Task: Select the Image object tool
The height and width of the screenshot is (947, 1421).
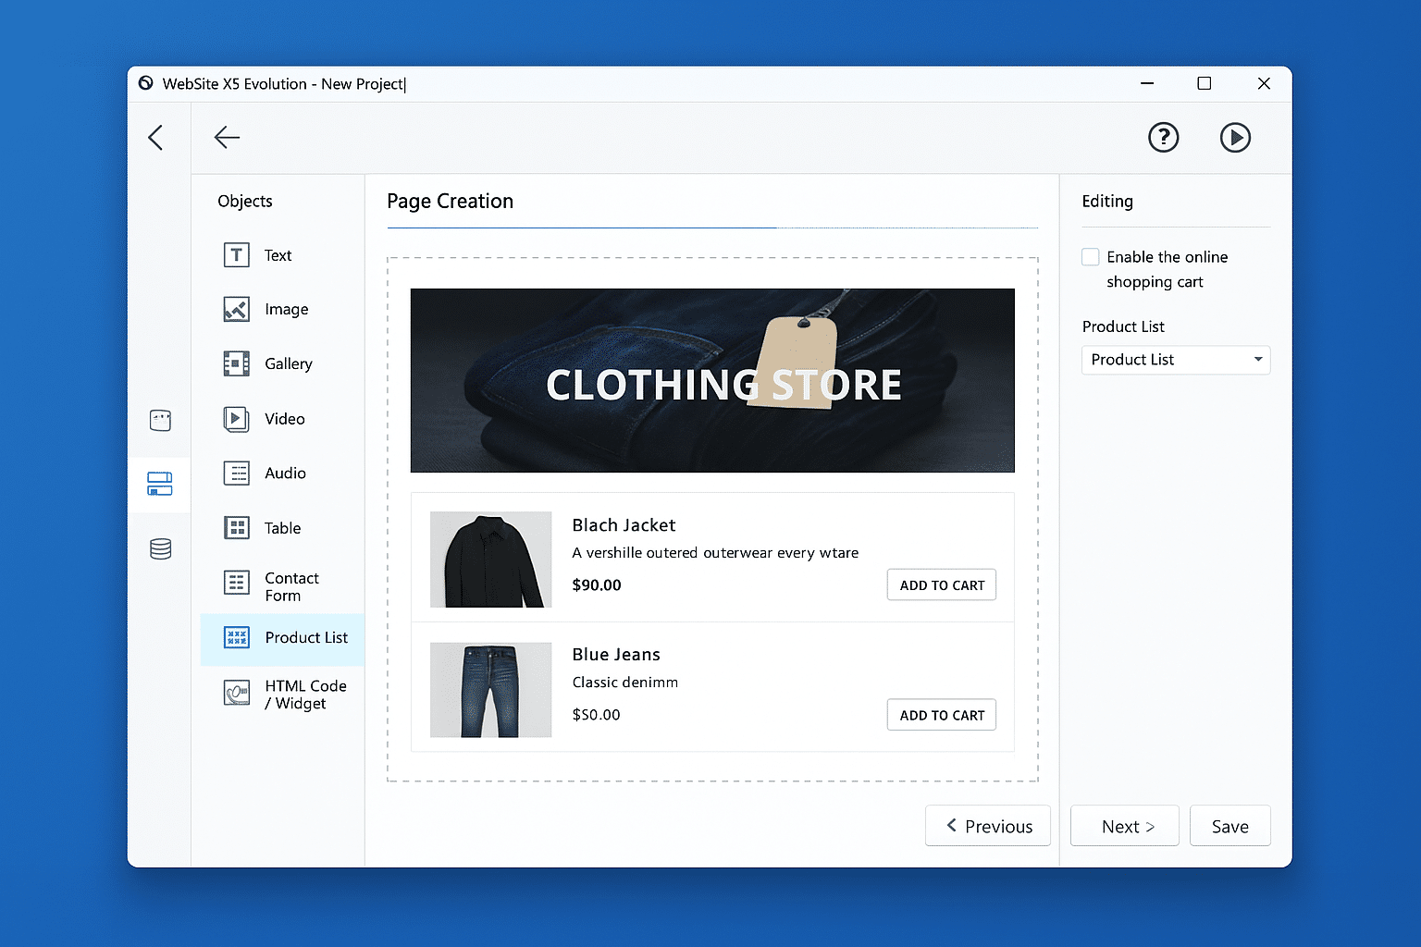Action: [285, 309]
